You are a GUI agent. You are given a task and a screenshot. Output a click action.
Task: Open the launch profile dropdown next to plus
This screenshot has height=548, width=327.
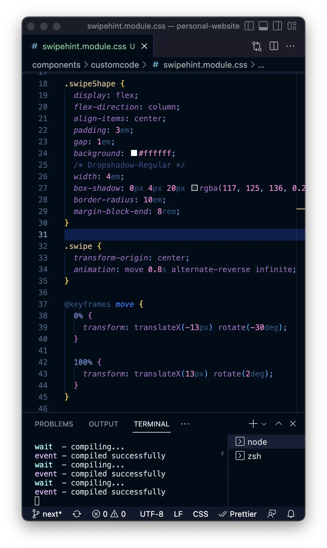(x=264, y=424)
